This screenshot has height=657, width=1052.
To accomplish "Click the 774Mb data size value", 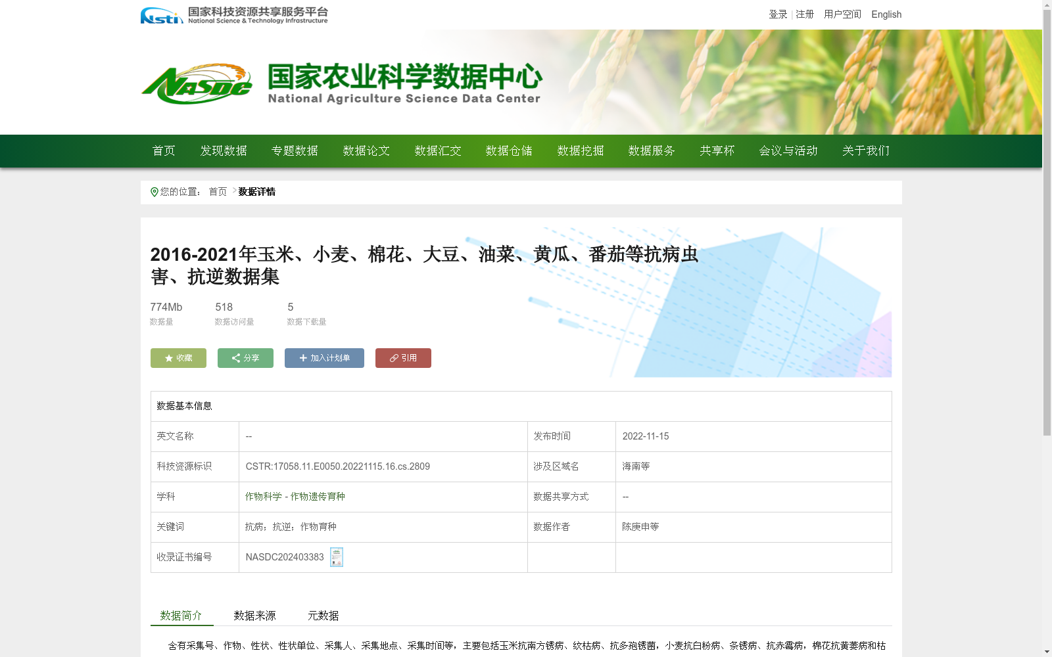I will pyautogui.click(x=166, y=307).
